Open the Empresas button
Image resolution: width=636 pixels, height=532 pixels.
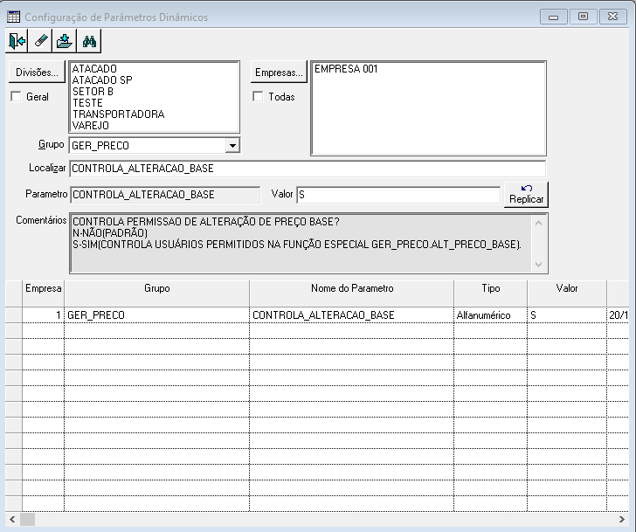click(279, 73)
